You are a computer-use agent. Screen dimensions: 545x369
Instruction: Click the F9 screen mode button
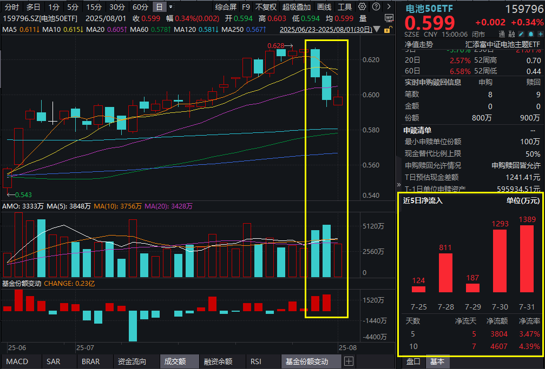(246, 7)
